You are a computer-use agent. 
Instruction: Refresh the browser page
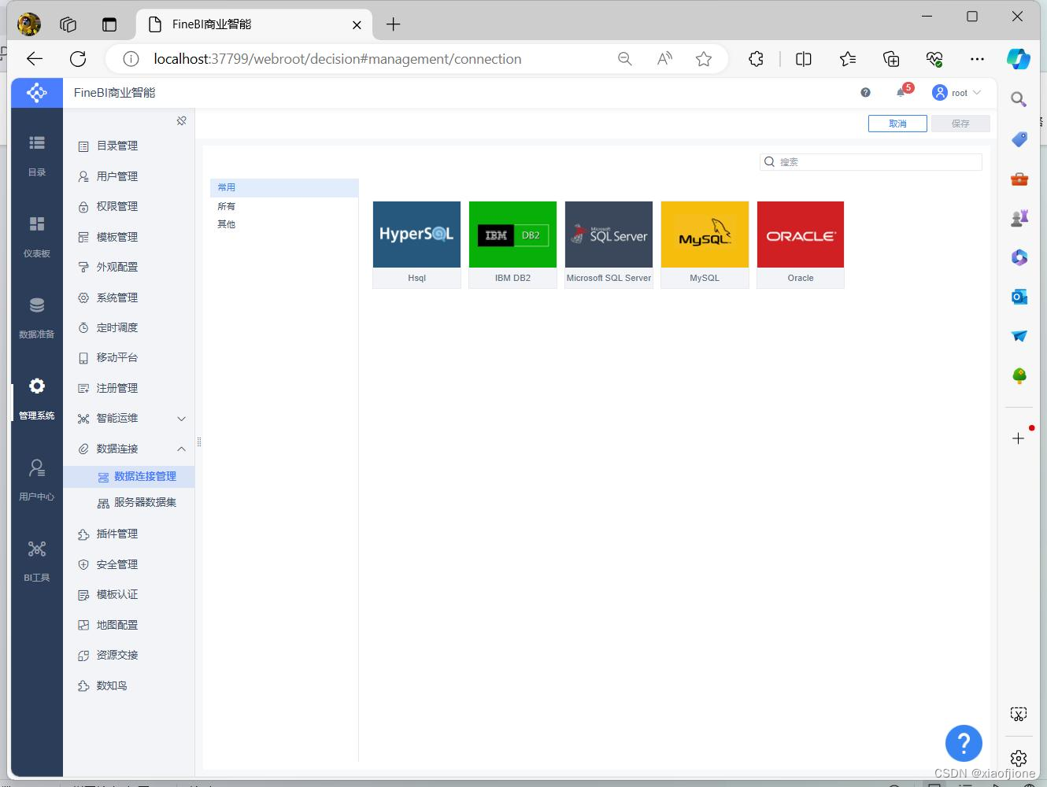(x=78, y=59)
